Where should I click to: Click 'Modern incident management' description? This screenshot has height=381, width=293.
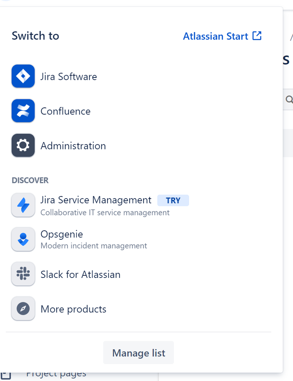click(x=94, y=245)
